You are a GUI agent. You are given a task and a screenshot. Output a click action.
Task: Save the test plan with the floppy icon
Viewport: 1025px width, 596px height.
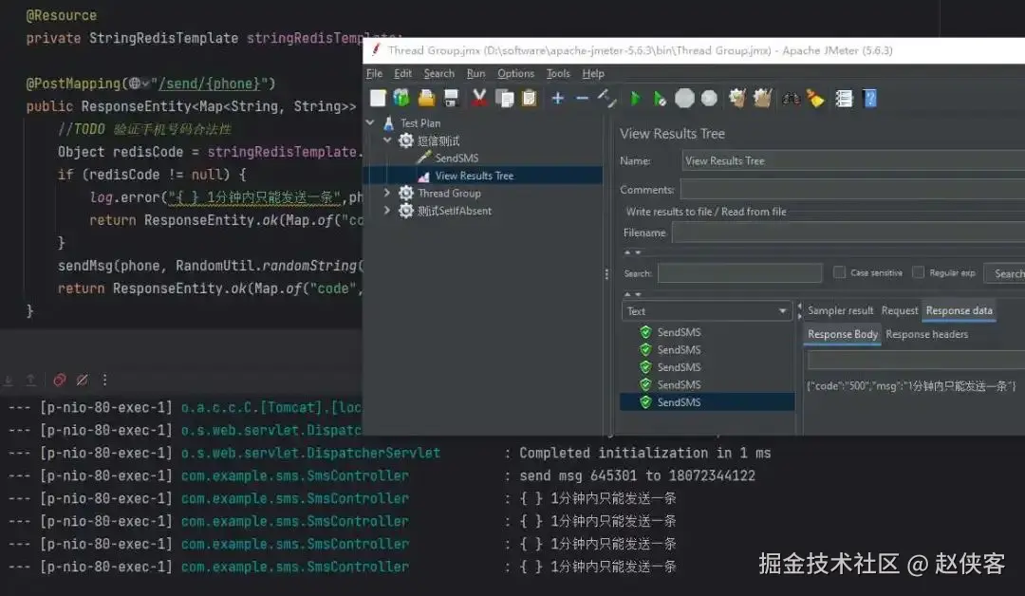tap(451, 98)
